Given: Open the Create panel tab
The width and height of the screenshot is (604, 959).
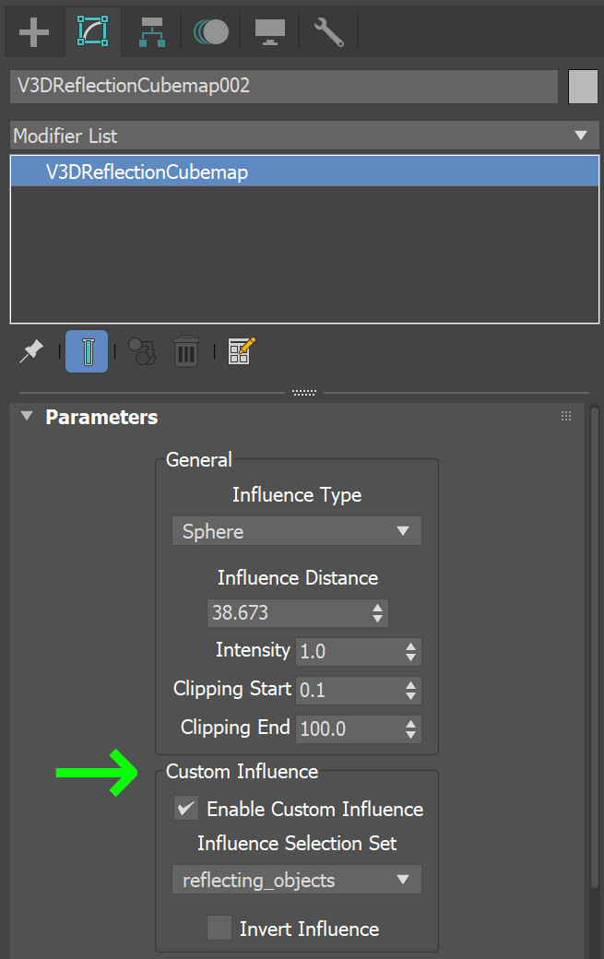Looking at the screenshot, I should [x=33, y=31].
